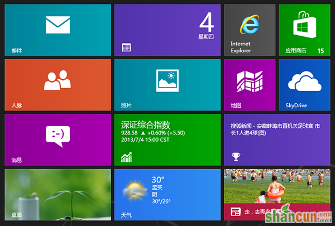The image size is (335, 226).
Task: Click the 天气 tile label
Action: 126,215
